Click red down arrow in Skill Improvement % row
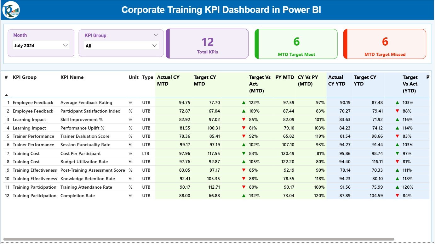 click(x=243, y=119)
